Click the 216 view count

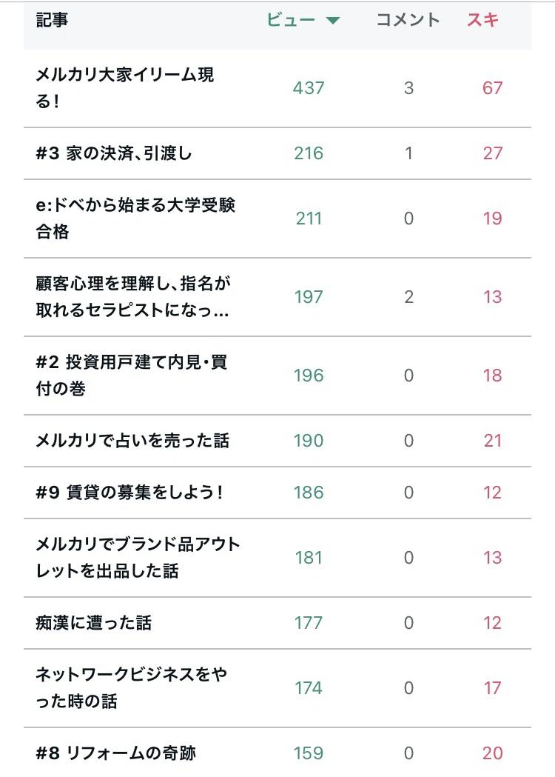(x=309, y=153)
